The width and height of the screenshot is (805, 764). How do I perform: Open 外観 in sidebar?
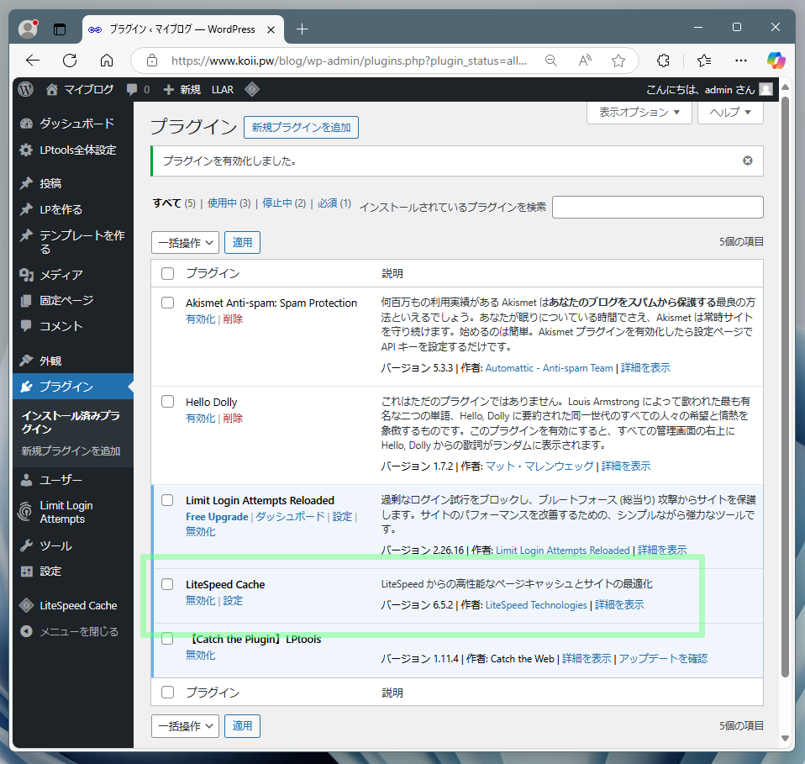click(x=73, y=361)
